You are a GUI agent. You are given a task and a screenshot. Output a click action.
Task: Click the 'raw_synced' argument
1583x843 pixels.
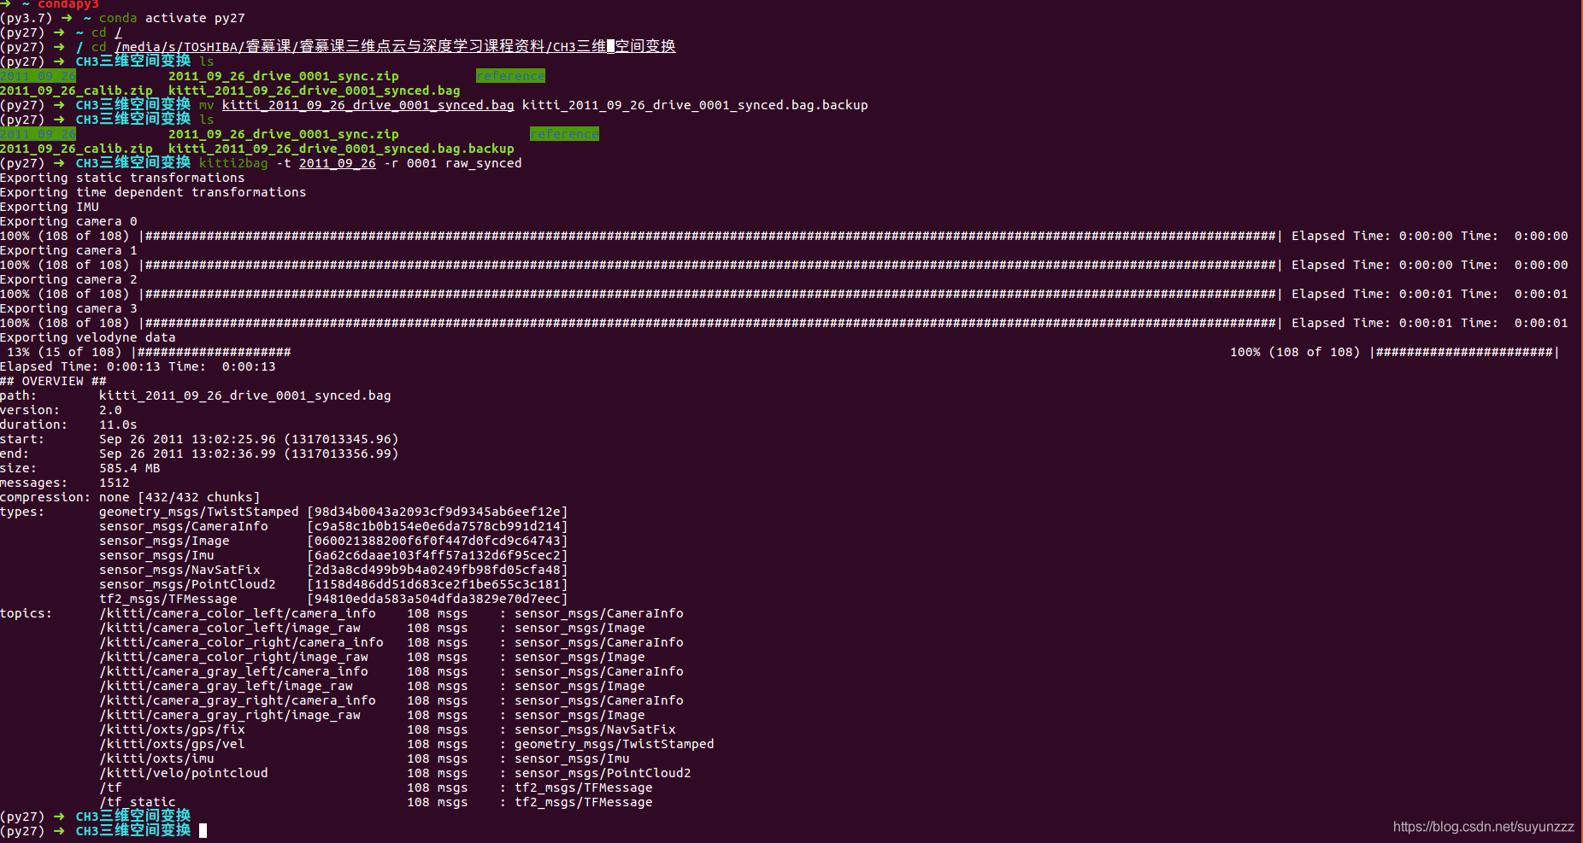[x=483, y=163]
